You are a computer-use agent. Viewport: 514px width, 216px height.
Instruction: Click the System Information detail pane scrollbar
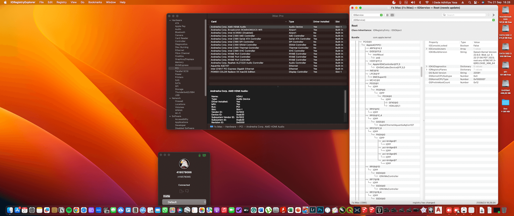(345, 101)
